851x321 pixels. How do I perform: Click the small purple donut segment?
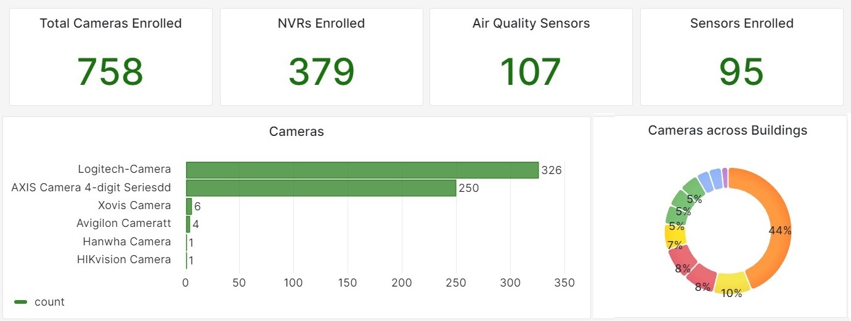click(725, 176)
